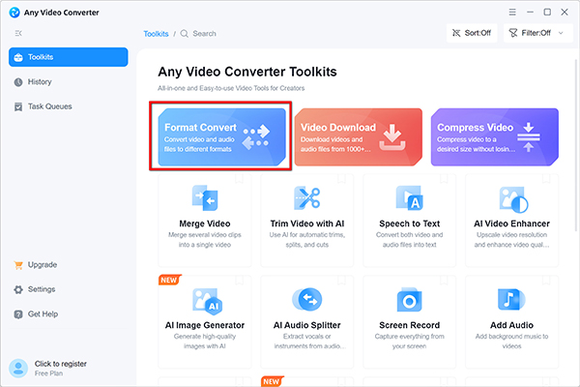580x387 pixels.
Task: Click the Toolkits breadcrumb link
Action: click(156, 34)
